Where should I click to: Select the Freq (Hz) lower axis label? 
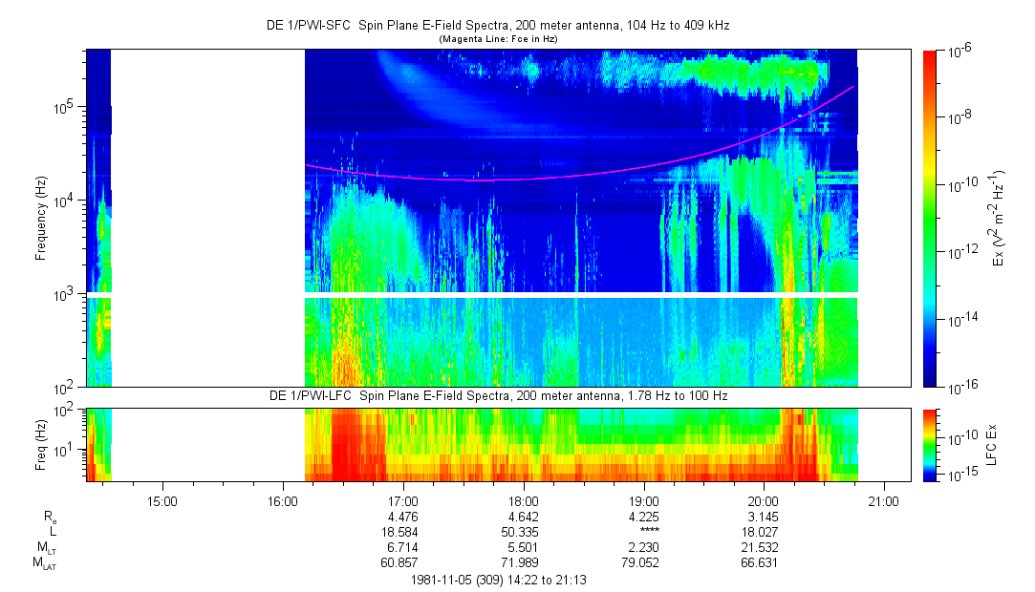tap(42, 443)
